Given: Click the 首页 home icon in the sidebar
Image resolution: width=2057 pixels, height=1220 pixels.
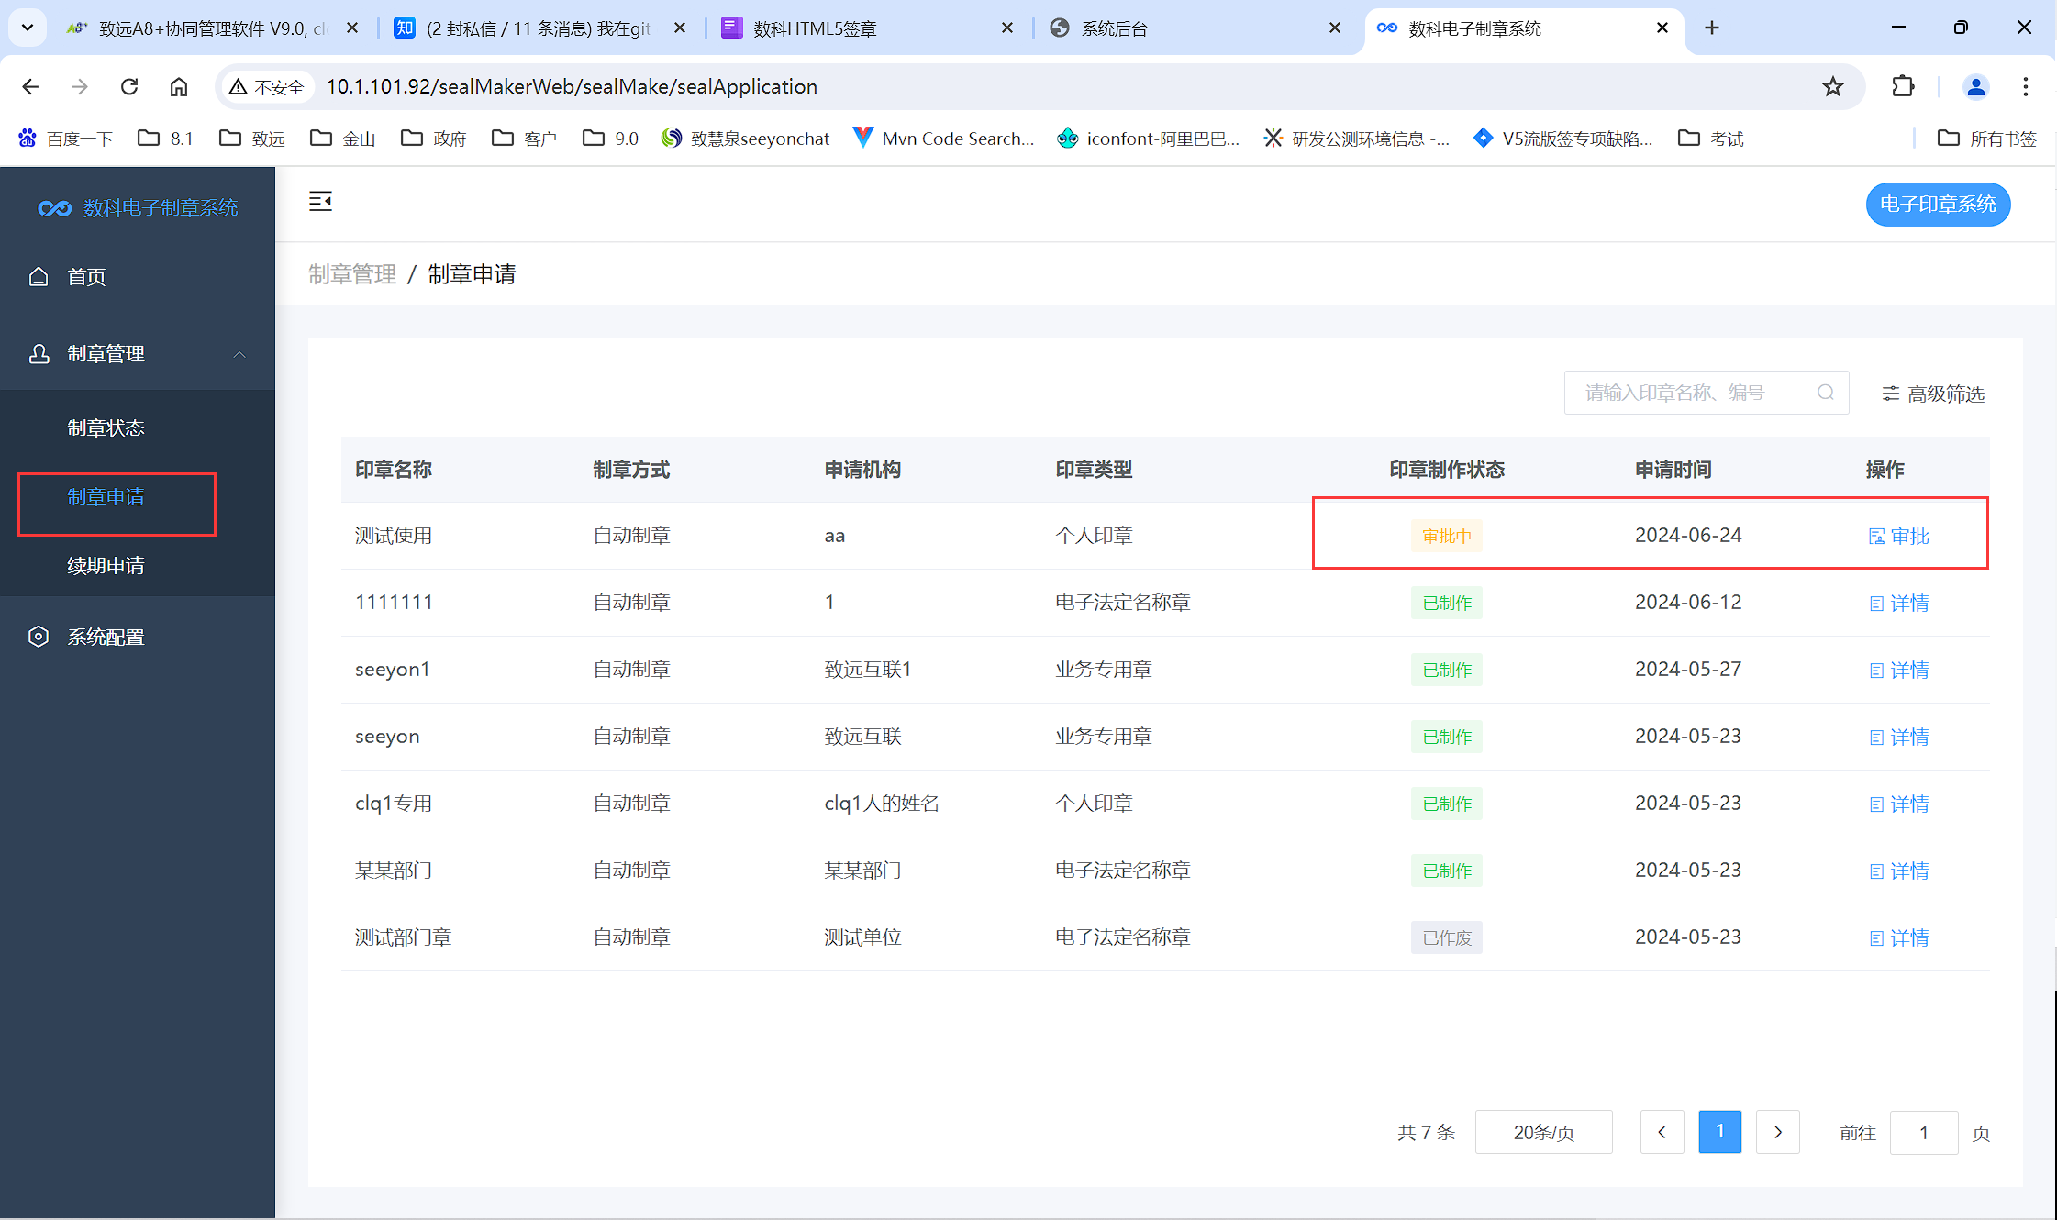Looking at the screenshot, I should 39,276.
